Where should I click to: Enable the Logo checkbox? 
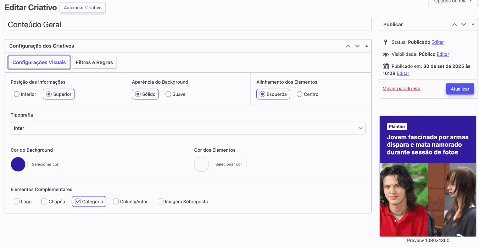(17, 202)
